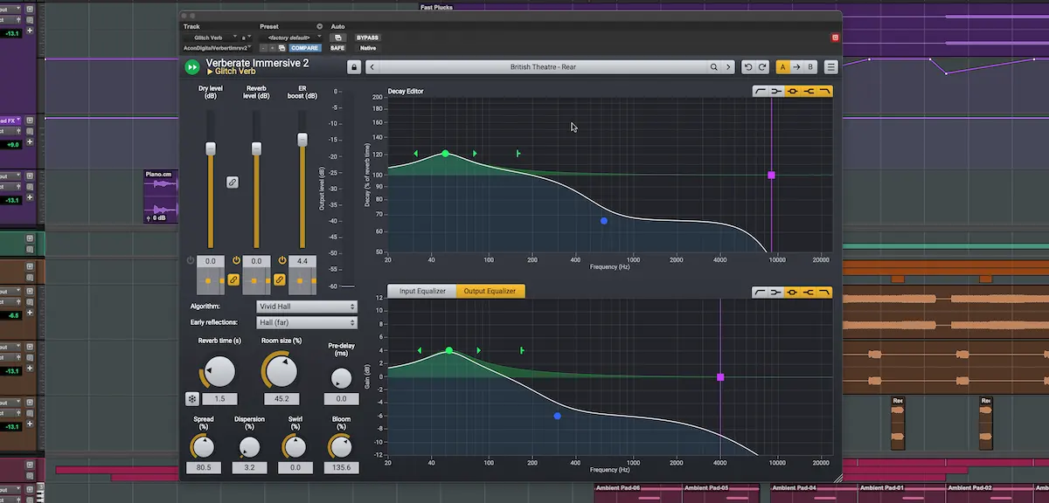Screen dimensions: 1049x503
Task: Open the Algorithm dropdown showing Vivid Hall
Action: point(306,307)
